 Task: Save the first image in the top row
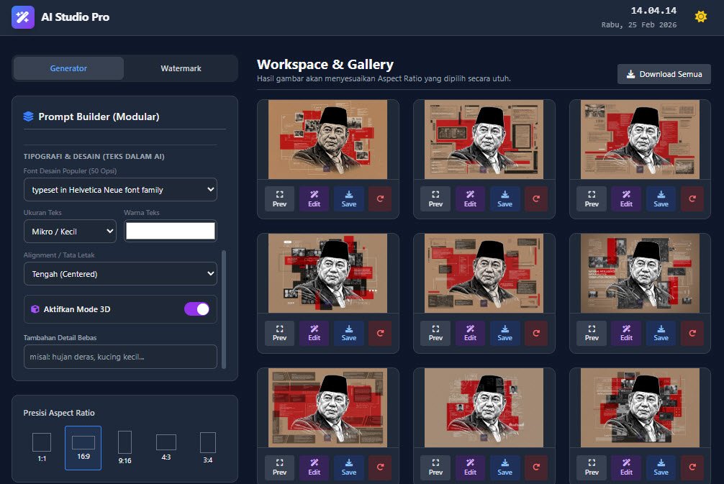pos(348,199)
